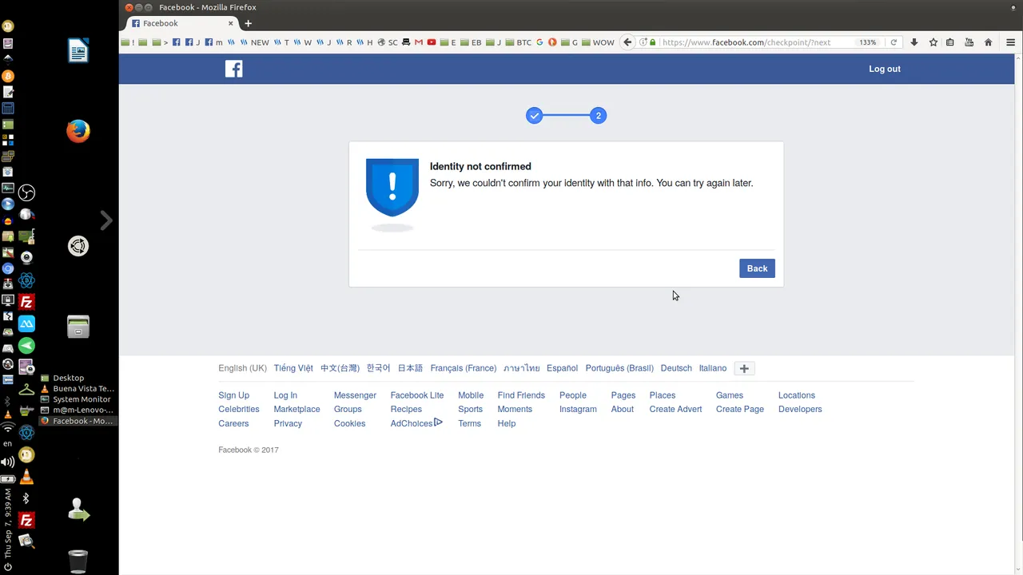Click the browser back arrow button
This screenshot has width=1023, height=575.
click(627, 42)
